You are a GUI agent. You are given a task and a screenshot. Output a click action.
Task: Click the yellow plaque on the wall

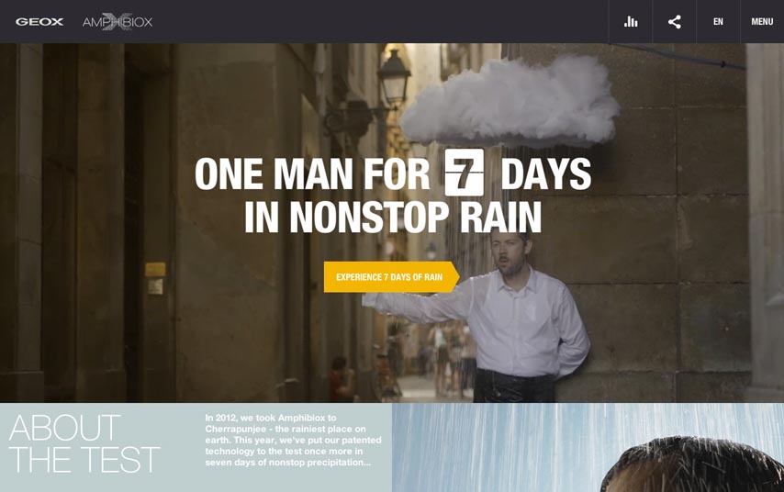pos(155,270)
